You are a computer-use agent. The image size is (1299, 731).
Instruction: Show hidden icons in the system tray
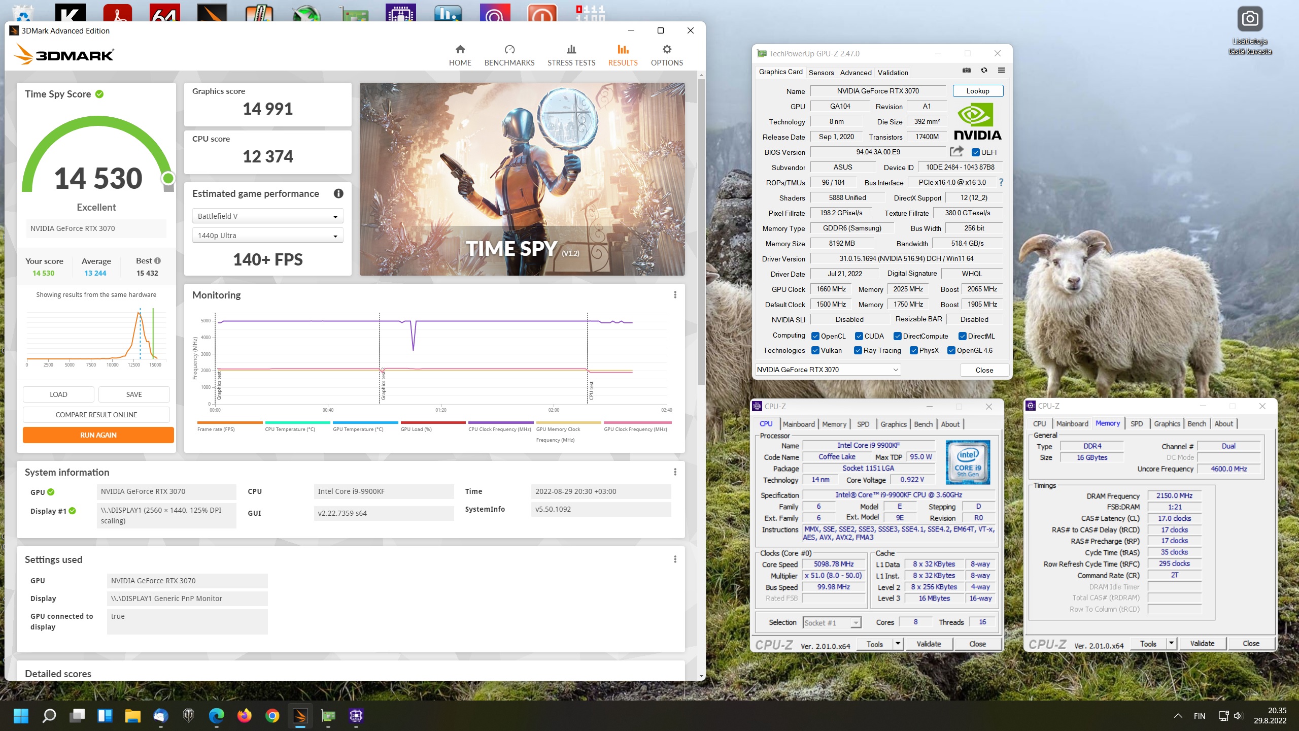point(1178,716)
